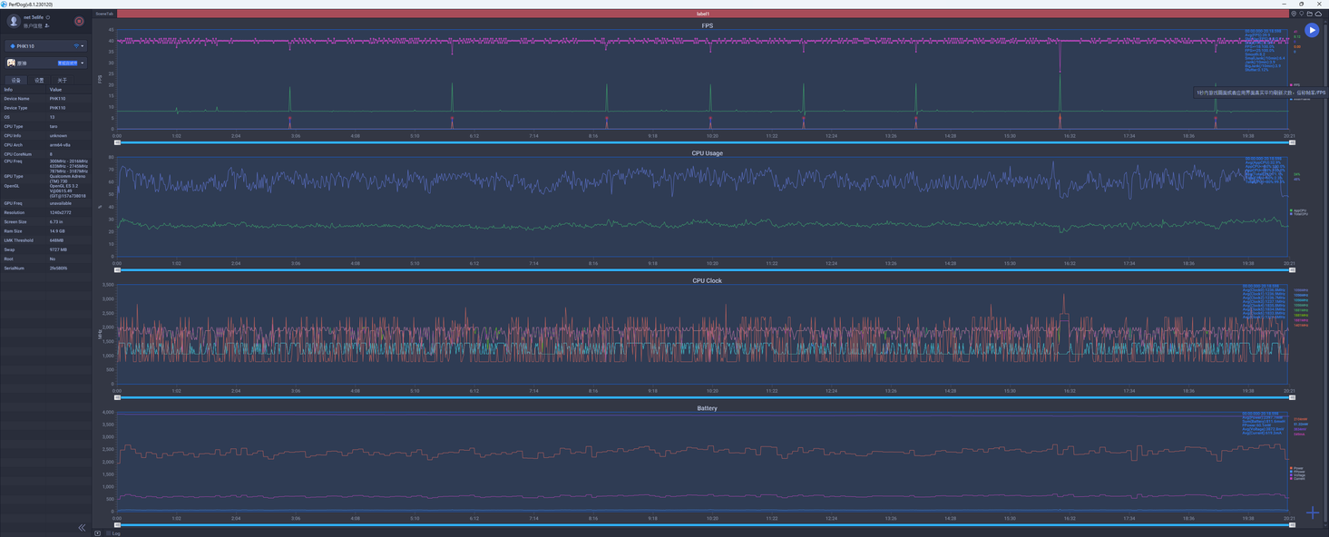Select the SceneTab tab
1329x537 pixels.
pos(104,14)
